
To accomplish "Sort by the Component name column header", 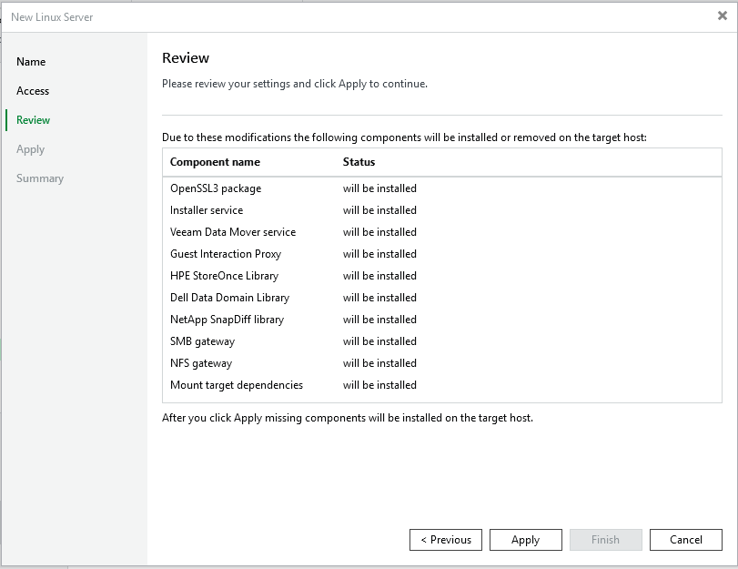I will click(x=215, y=162).
